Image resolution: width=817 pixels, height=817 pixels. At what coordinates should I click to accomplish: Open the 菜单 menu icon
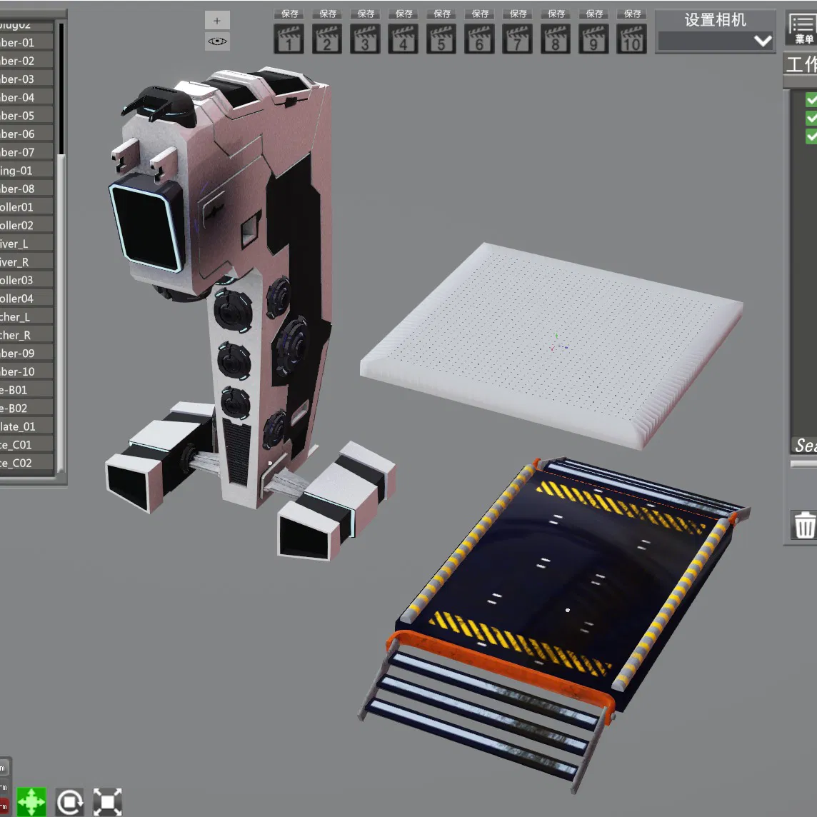tap(803, 29)
